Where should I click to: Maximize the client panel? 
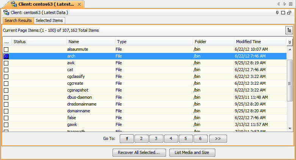click(283, 13)
